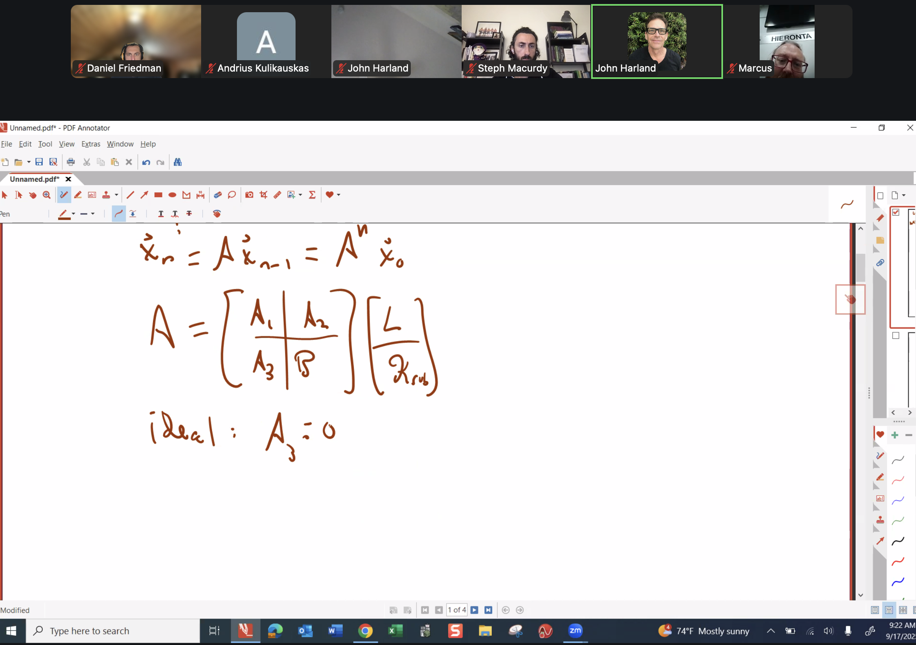The image size is (916, 645).
Task: Select the Eraser tool
Action: tap(218, 195)
